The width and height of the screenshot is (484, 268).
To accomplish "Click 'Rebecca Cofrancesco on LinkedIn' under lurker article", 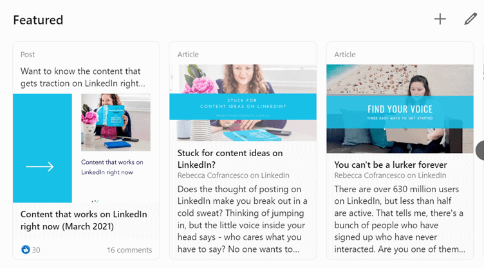I will click(x=390, y=175).
